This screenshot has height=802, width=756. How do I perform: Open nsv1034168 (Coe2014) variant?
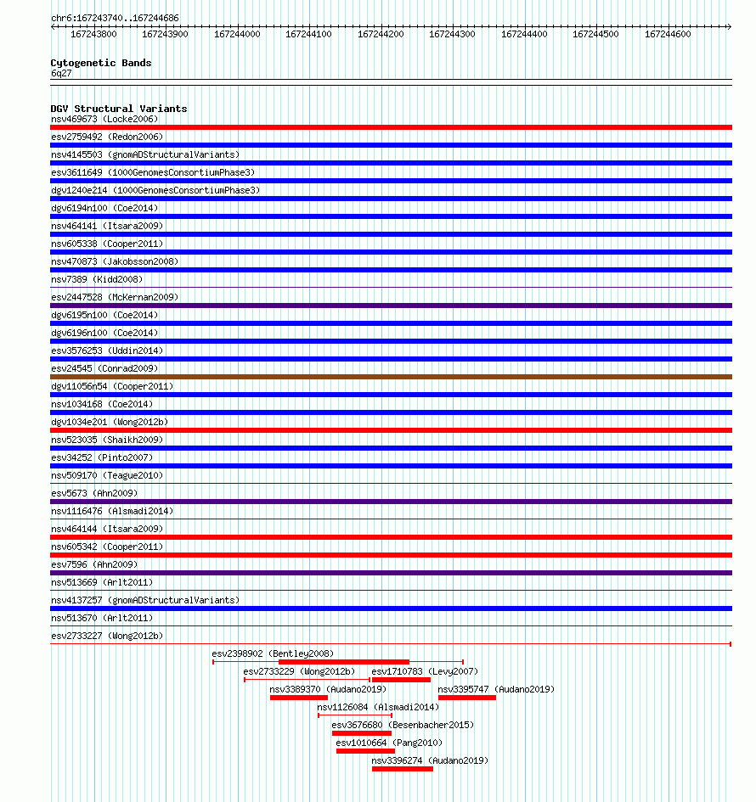[x=102, y=404]
